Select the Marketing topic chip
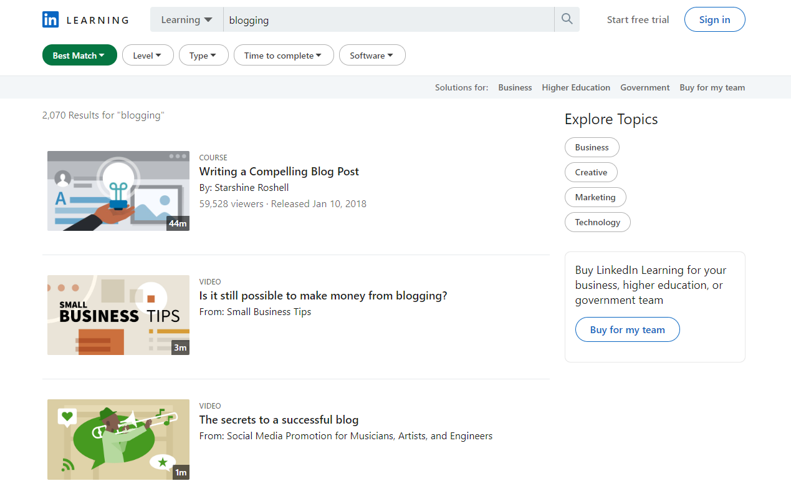The image size is (791, 496). click(595, 197)
